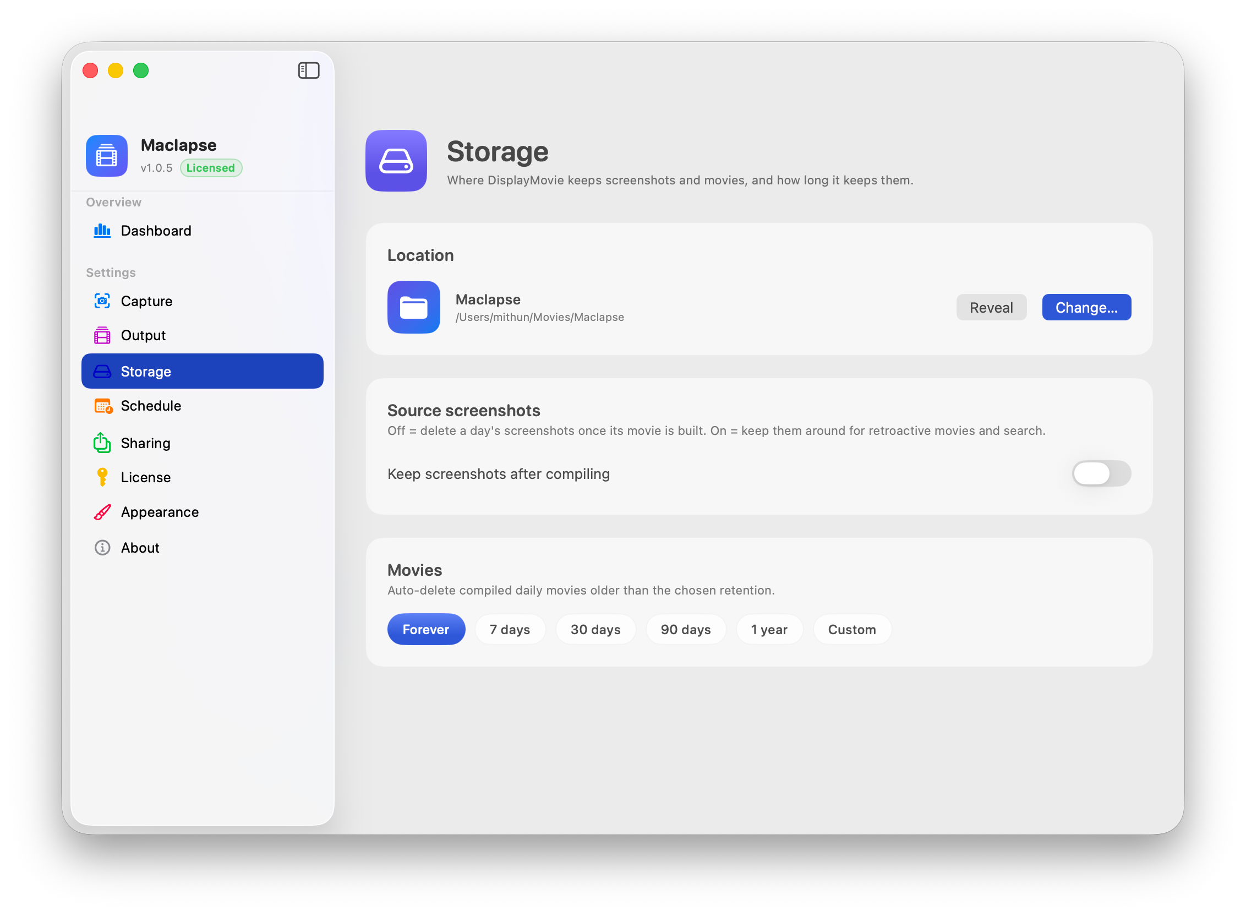Click the Maclapse app icon in sidebar
This screenshot has height=916, width=1246.
pos(106,156)
